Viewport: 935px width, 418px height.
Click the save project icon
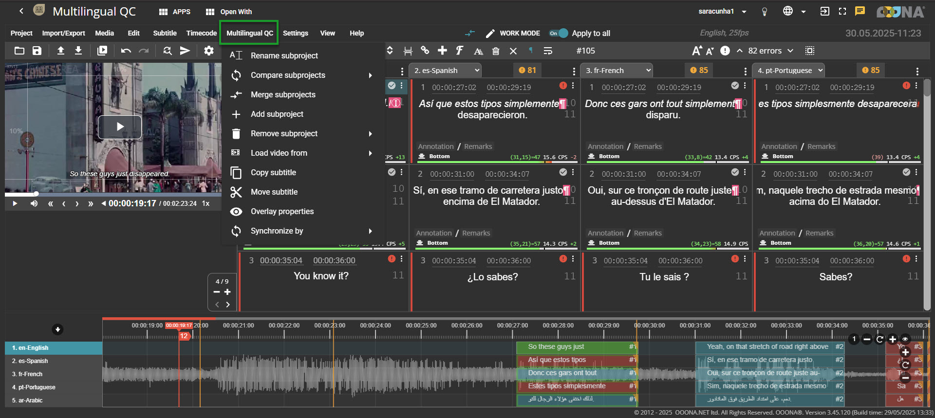[x=37, y=51]
